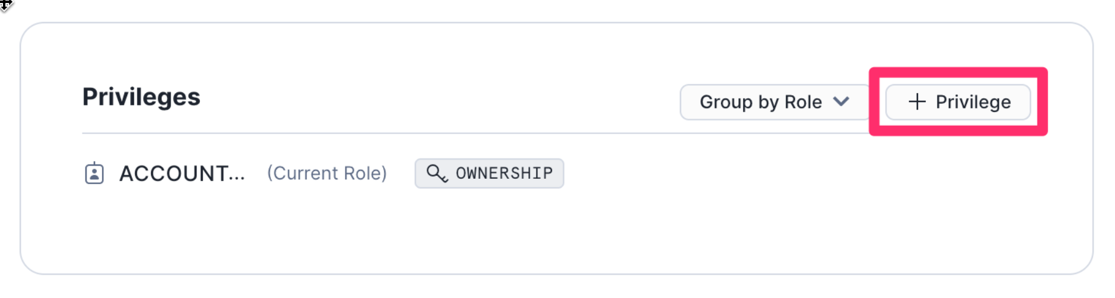Click the truncated ACCOUNT... role name

coord(182,173)
